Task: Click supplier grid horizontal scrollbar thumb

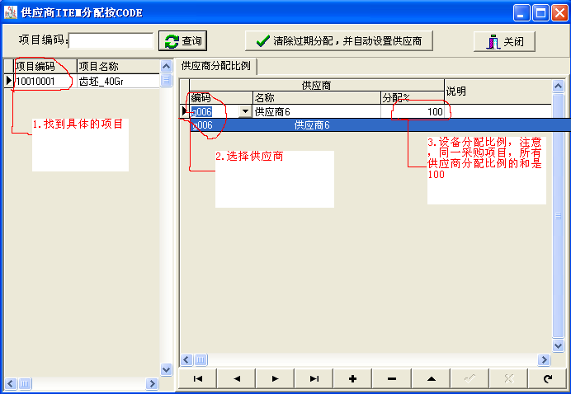Action: tap(201, 360)
